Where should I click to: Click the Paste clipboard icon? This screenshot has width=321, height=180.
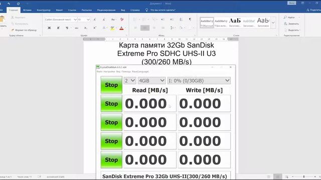[x=2, y=19]
